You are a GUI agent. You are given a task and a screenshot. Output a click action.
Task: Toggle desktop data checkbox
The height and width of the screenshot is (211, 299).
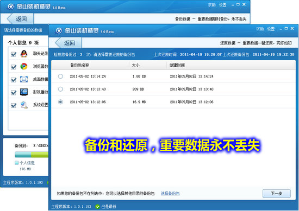[14, 80]
